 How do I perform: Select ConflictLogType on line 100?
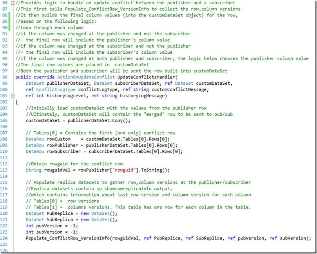[56, 90]
